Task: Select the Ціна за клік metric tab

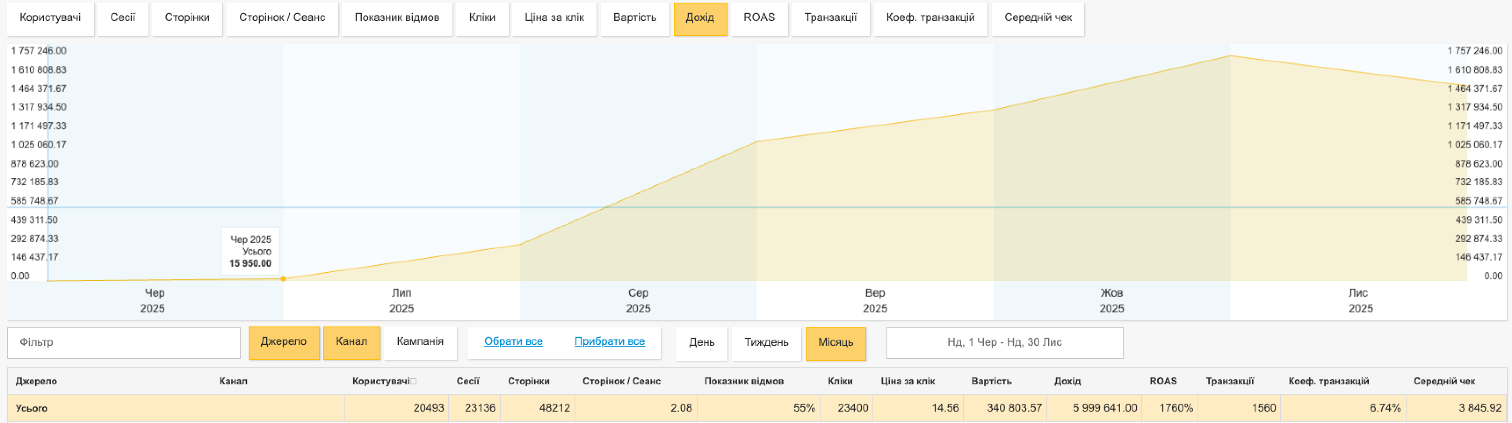Action: [554, 19]
